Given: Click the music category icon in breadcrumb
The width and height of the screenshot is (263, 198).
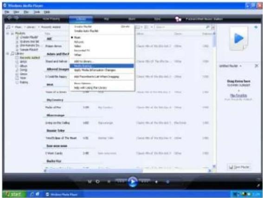Looking at the screenshot, I should coord(8,27).
